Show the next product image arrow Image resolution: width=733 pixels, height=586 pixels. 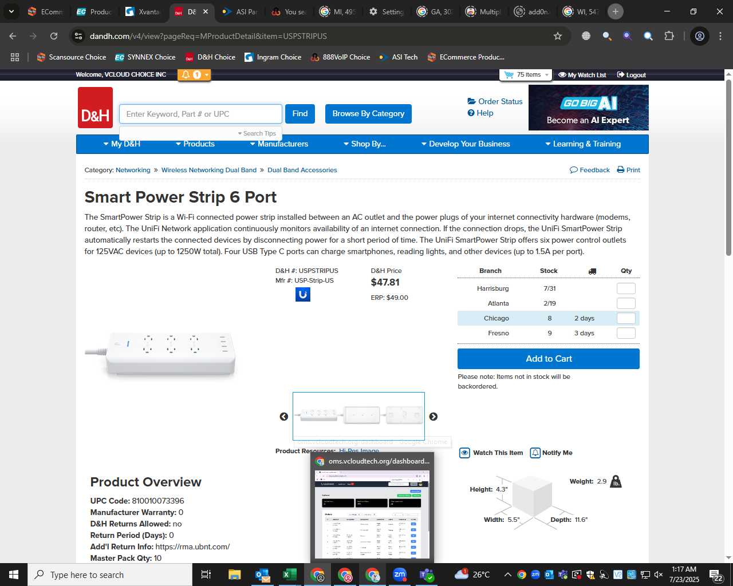click(x=434, y=417)
